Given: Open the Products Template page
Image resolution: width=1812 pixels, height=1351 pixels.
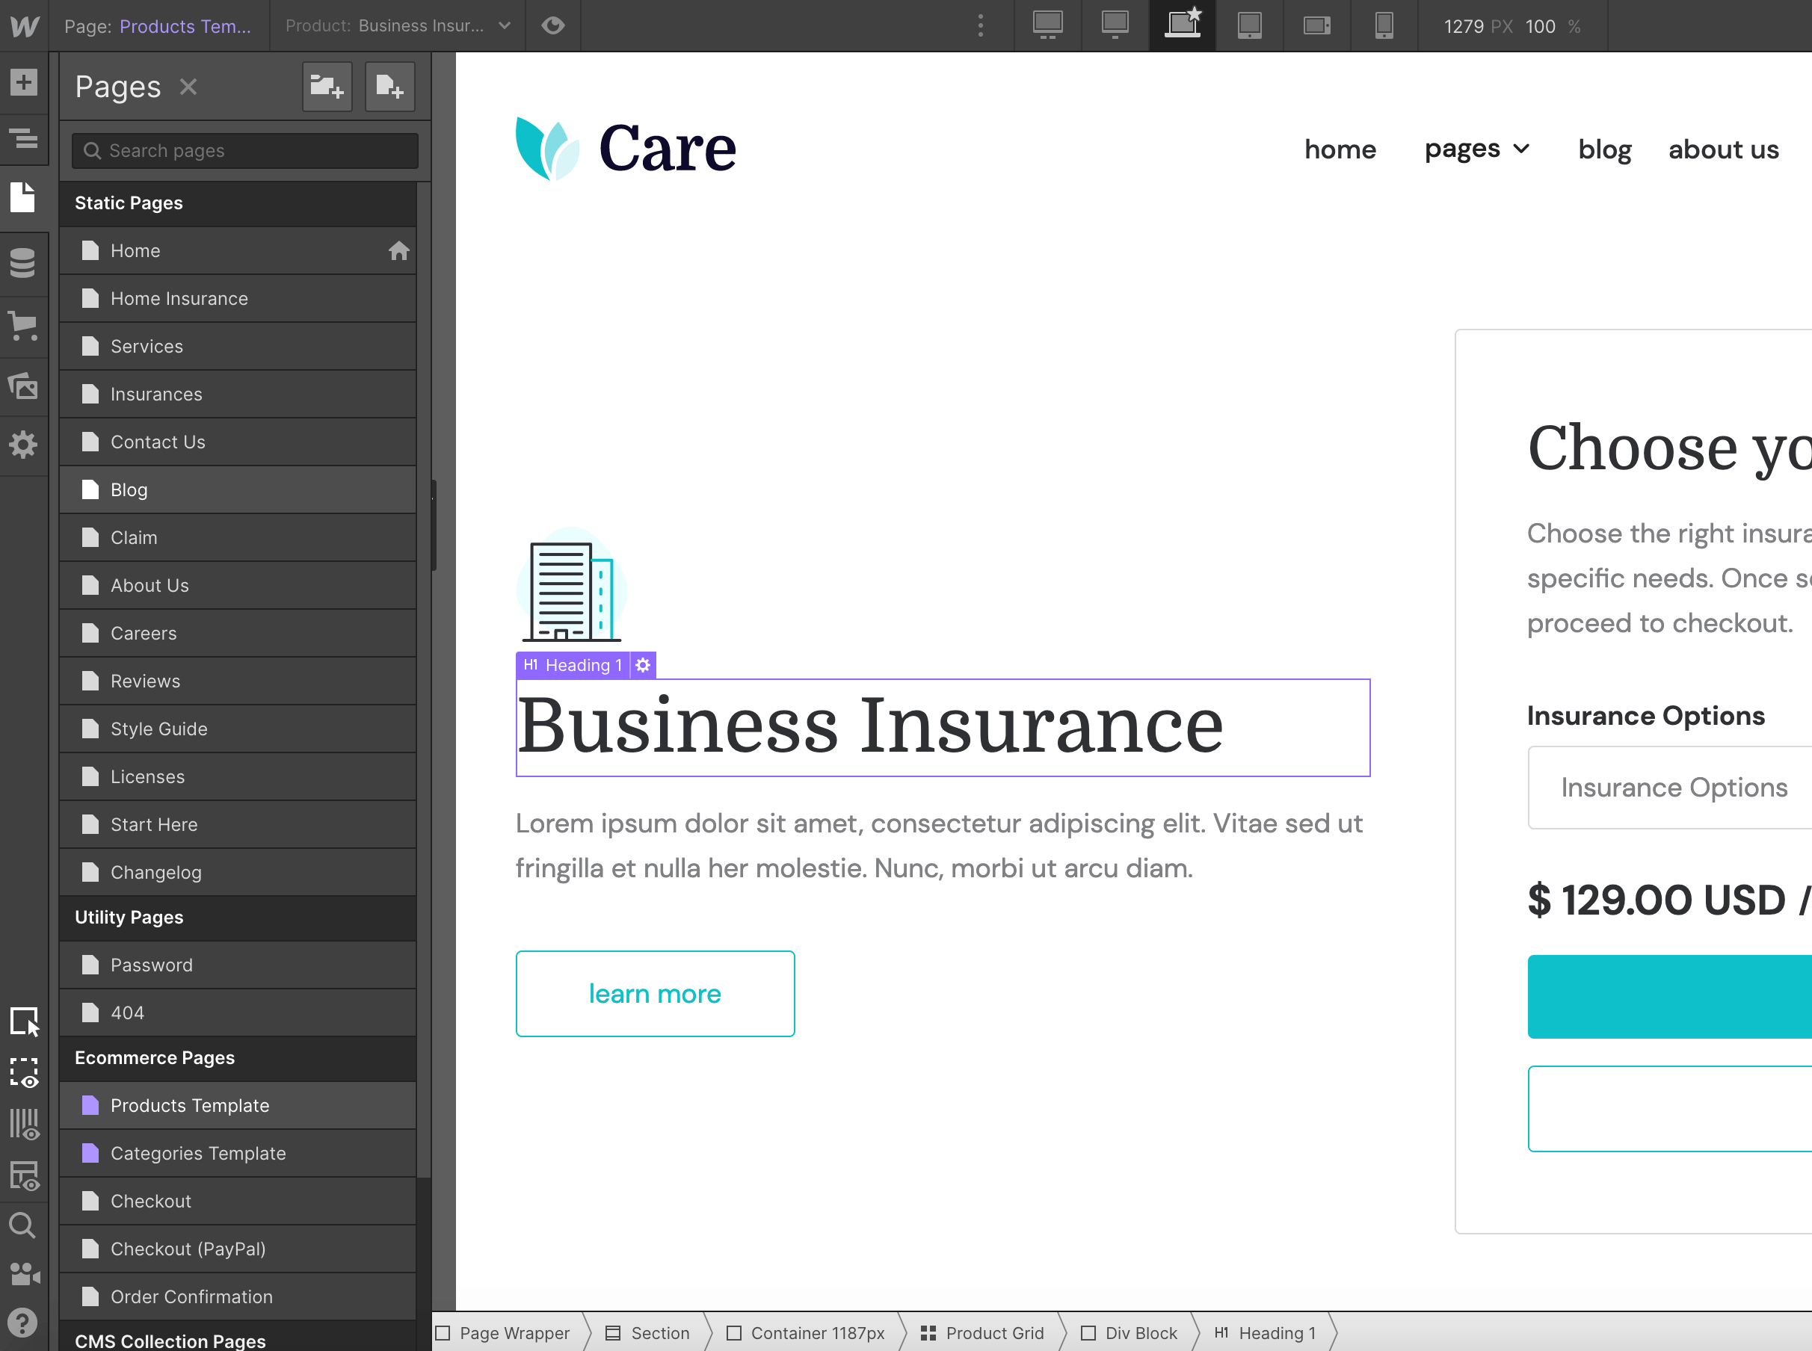Looking at the screenshot, I should tap(190, 1105).
